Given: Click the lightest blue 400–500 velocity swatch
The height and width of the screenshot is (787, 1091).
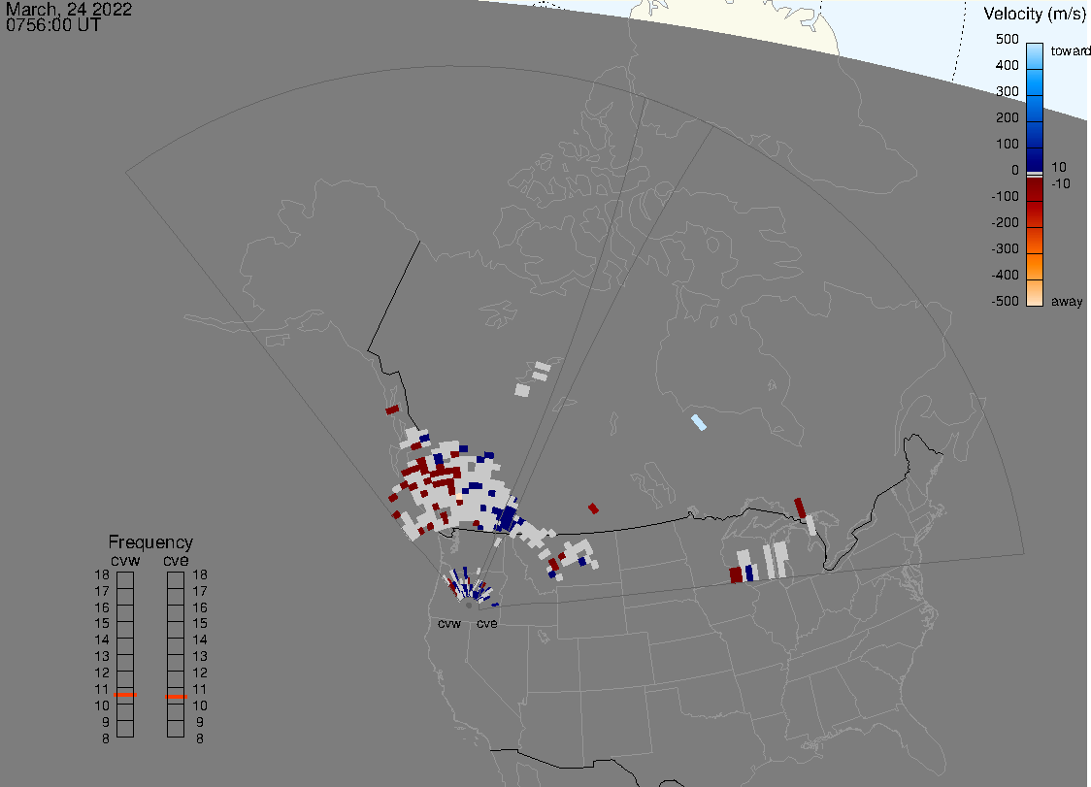Looking at the screenshot, I should (x=1035, y=56).
